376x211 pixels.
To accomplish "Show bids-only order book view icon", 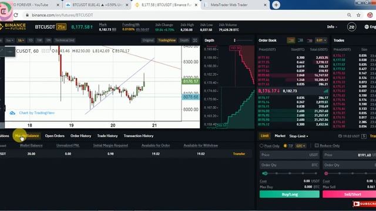I will pos(300,40).
